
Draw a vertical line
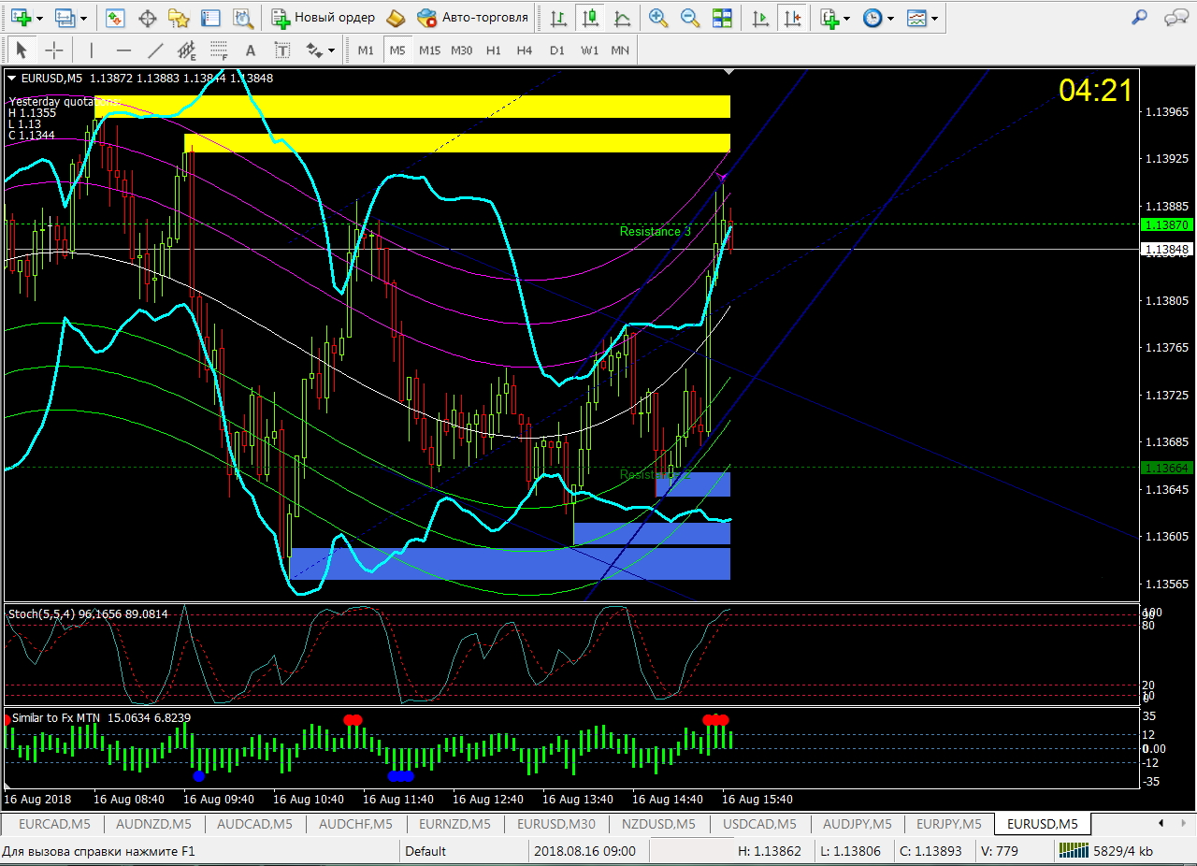click(91, 51)
